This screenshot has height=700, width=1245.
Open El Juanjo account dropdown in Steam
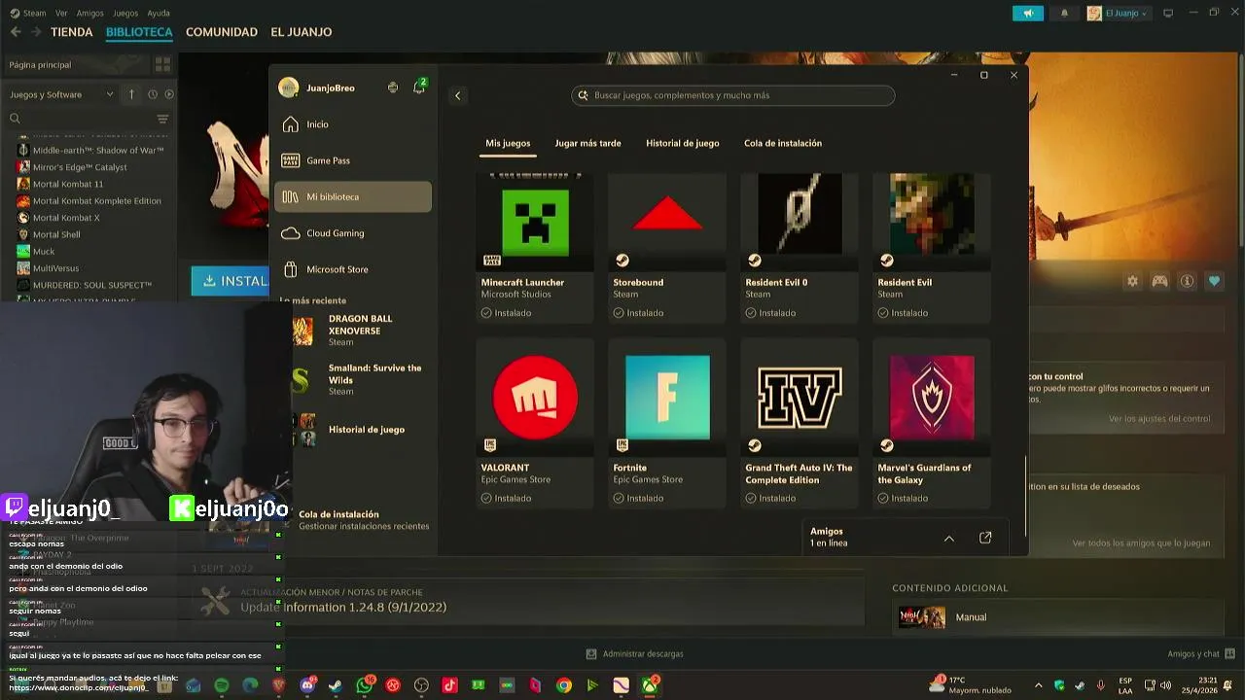point(1117,13)
